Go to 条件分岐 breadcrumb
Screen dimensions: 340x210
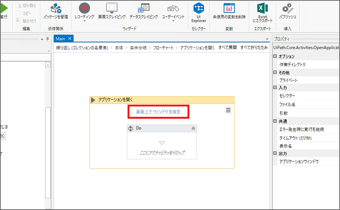(x=138, y=48)
